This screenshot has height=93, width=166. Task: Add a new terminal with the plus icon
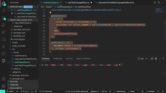tap(146, 59)
